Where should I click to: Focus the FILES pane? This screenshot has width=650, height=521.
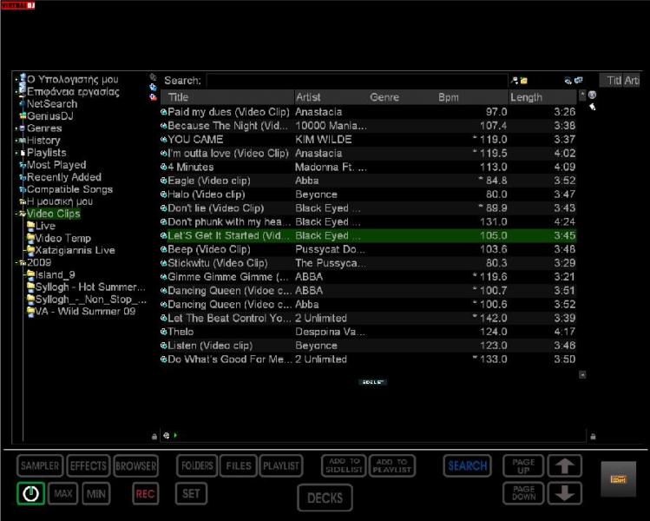[x=239, y=465]
